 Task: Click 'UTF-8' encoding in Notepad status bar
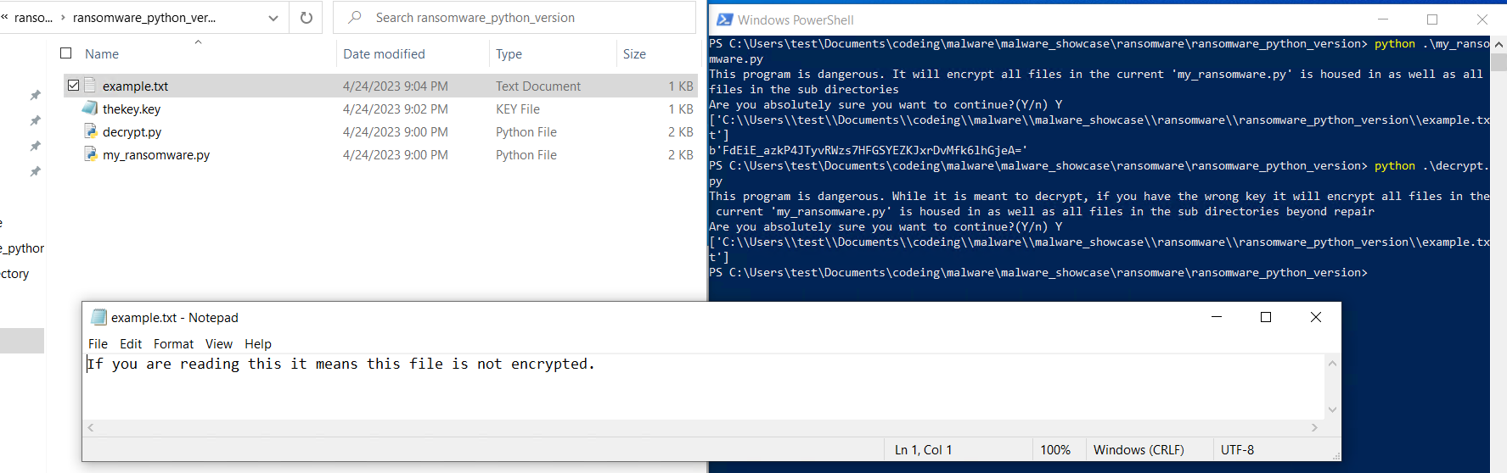[1237, 449]
